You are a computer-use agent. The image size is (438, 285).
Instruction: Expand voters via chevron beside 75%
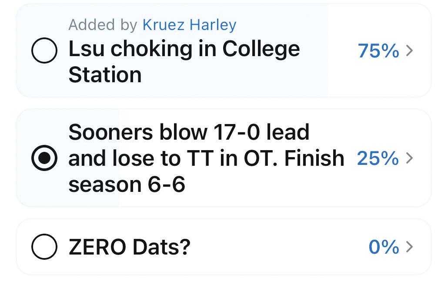click(x=409, y=51)
